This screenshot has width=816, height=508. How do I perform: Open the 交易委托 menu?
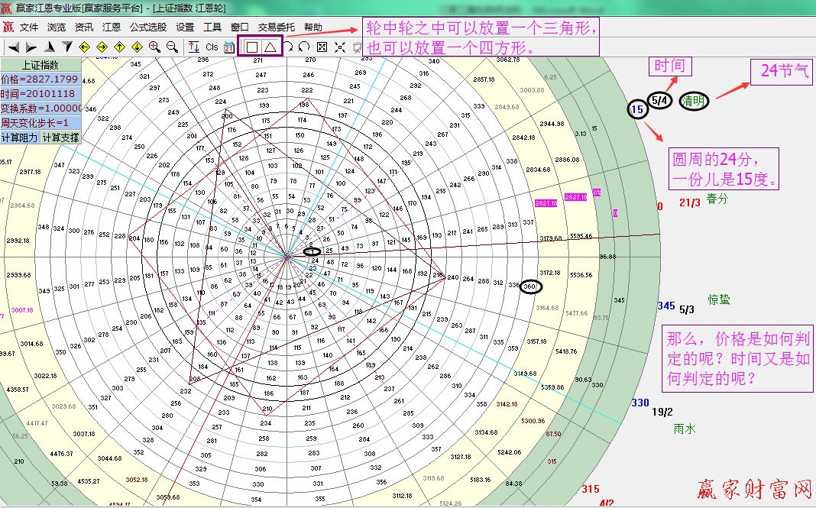click(x=276, y=27)
